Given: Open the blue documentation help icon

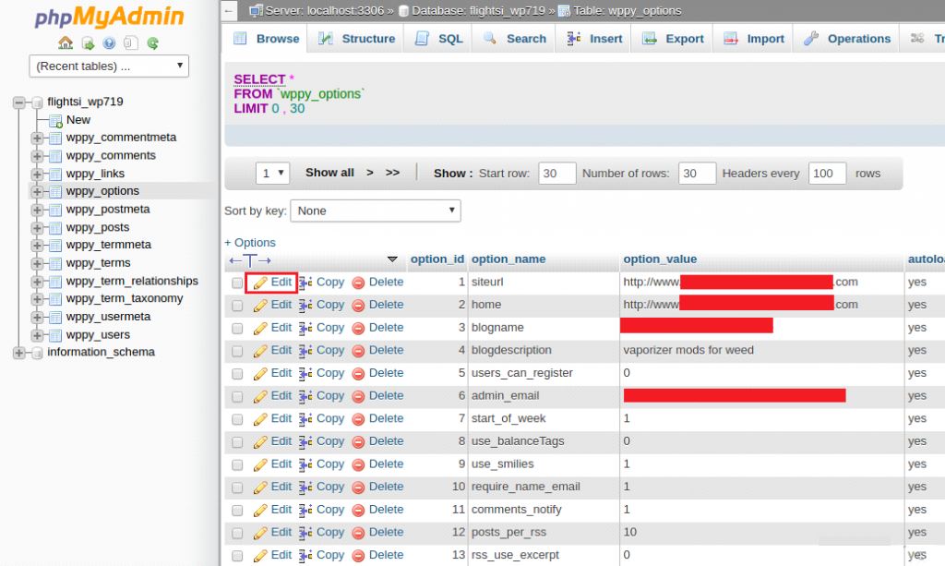Looking at the screenshot, I should pos(109,43).
